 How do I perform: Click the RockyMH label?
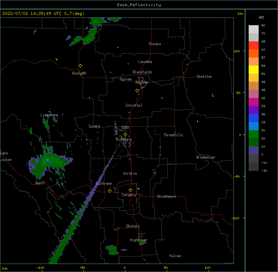click(79, 73)
